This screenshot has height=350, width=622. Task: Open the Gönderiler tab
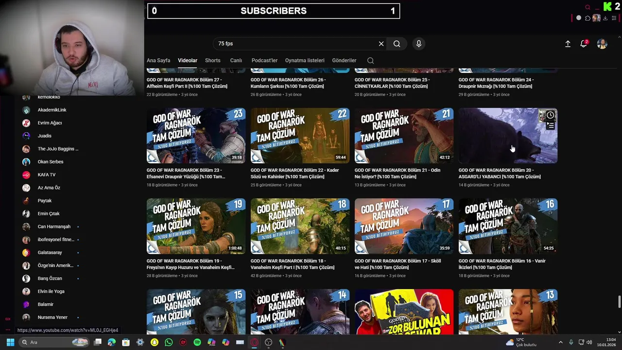tap(344, 61)
